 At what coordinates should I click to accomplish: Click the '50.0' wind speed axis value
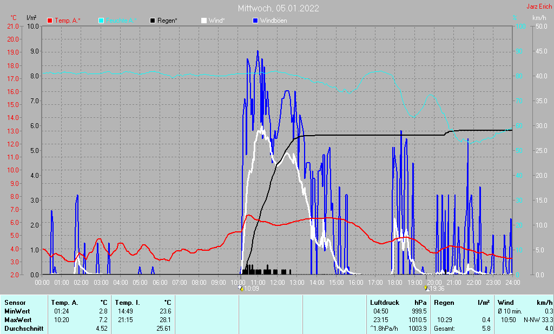pyautogui.click(x=542, y=26)
